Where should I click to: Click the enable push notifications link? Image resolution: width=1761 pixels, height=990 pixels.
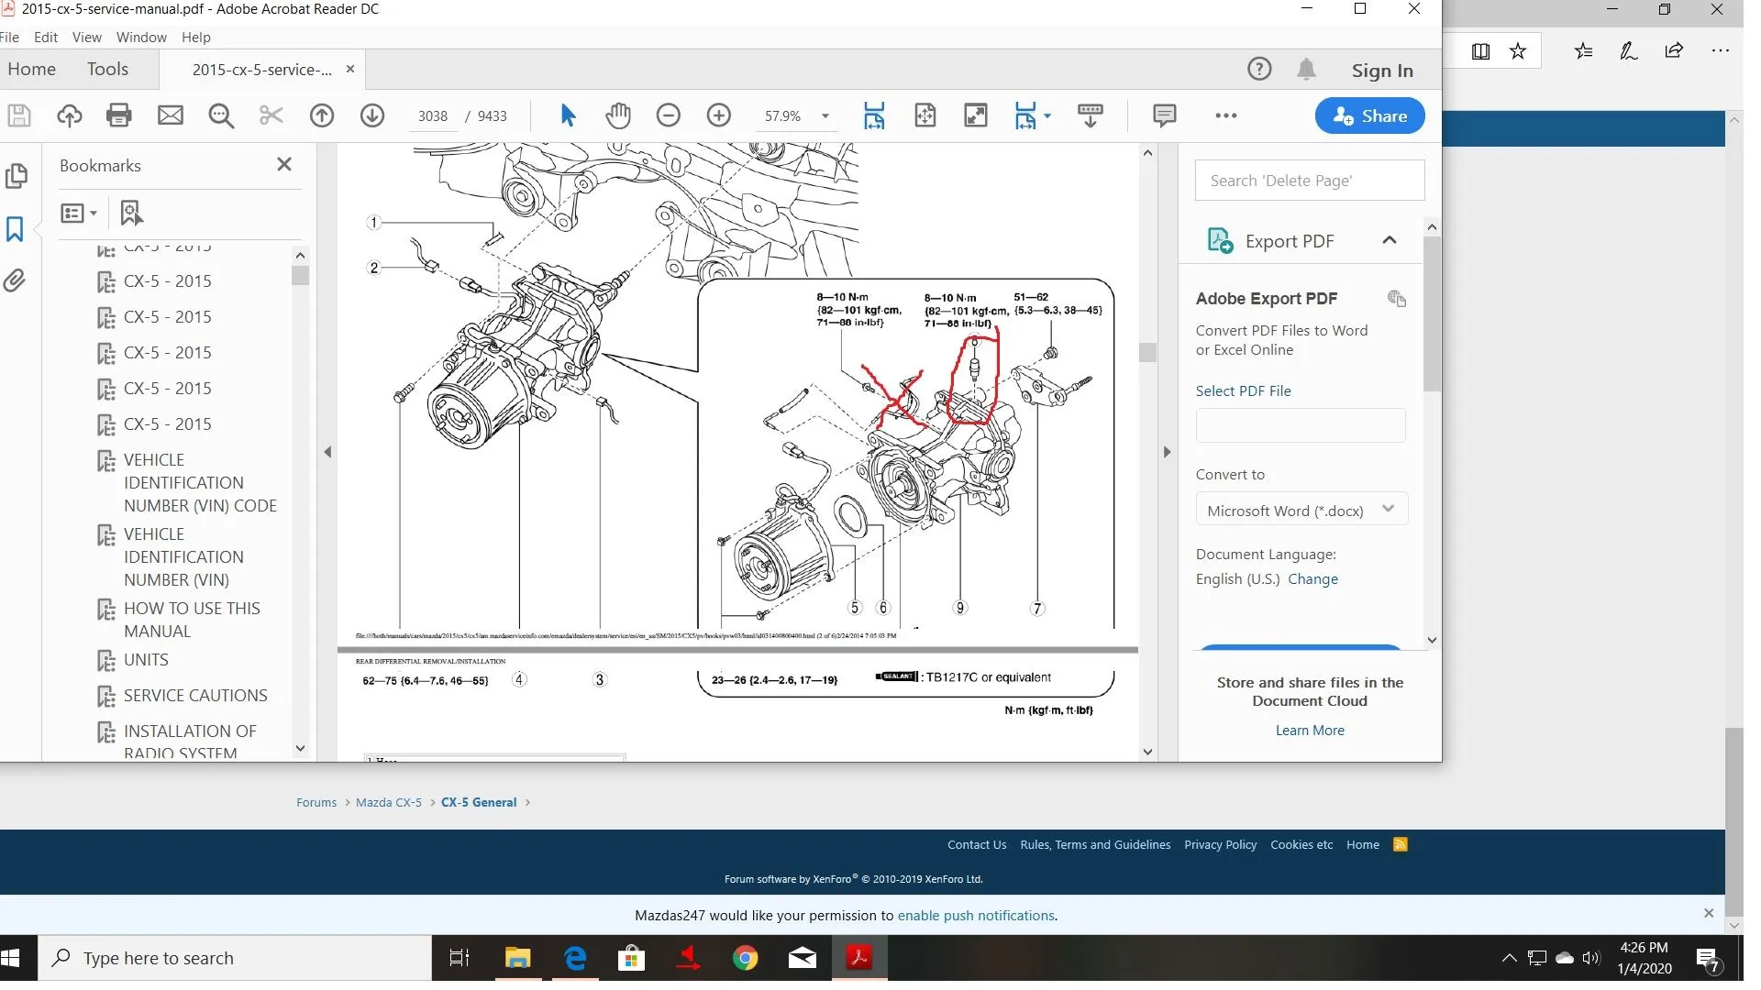click(976, 915)
